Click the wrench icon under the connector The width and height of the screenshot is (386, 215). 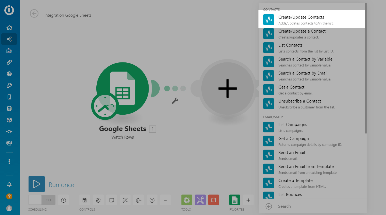(175, 101)
